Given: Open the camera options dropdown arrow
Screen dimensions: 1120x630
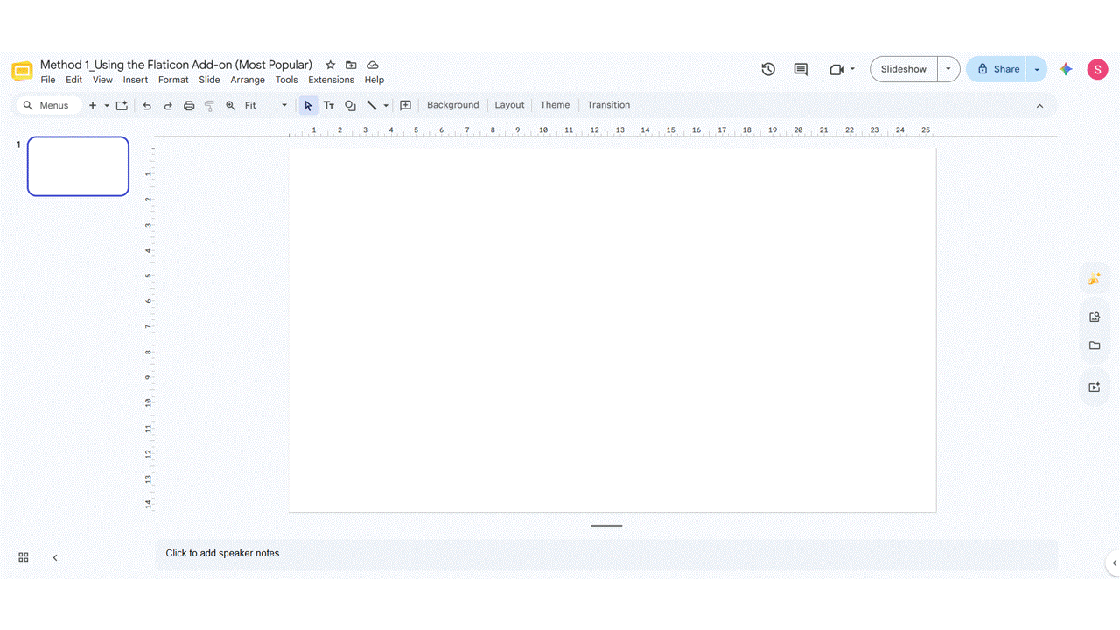Looking at the screenshot, I should coord(852,69).
